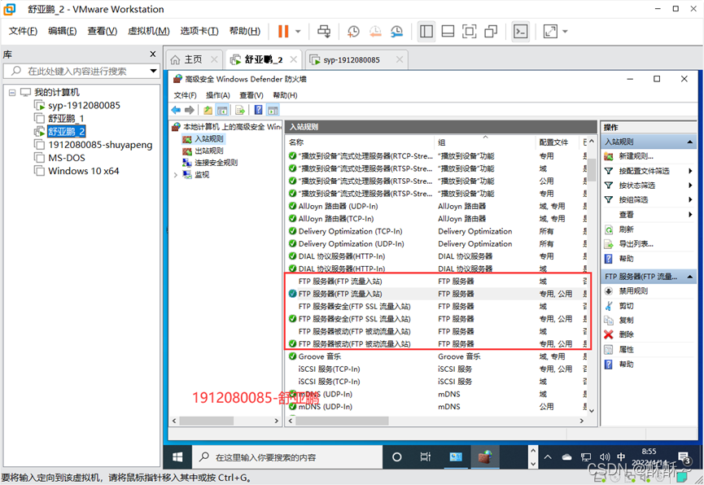Open VMware 虚拟机(M) menu
Image resolution: width=704 pixels, height=485 pixels.
149,31
